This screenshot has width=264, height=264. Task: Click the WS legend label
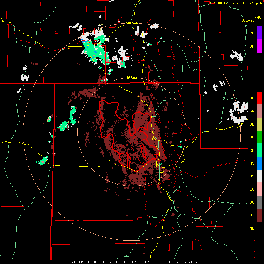252,163
